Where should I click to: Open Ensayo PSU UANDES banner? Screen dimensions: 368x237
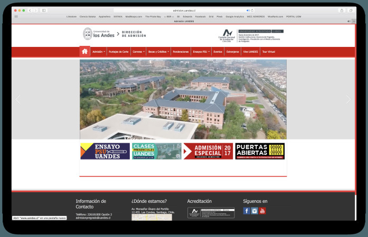coord(105,151)
